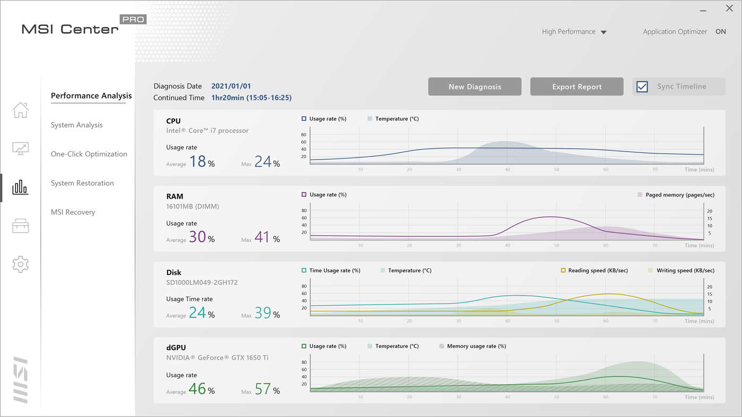Click RAM usage peak on chart

coord(552,217)
